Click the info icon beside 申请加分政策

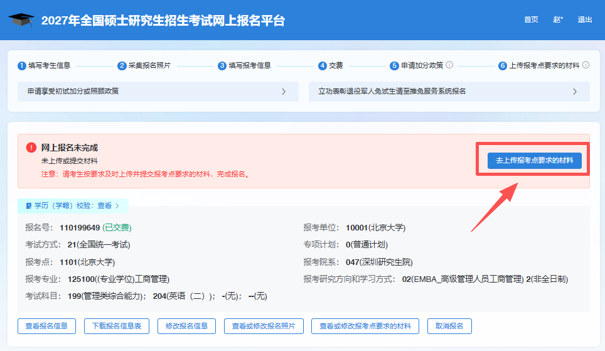(449, 65)
